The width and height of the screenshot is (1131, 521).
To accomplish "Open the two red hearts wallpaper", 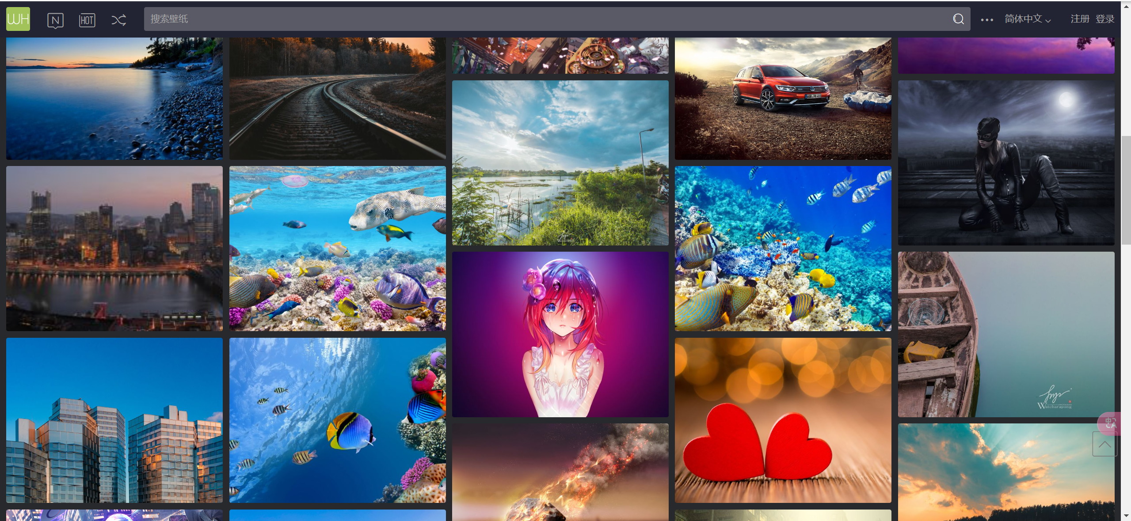I will [783, 420].
